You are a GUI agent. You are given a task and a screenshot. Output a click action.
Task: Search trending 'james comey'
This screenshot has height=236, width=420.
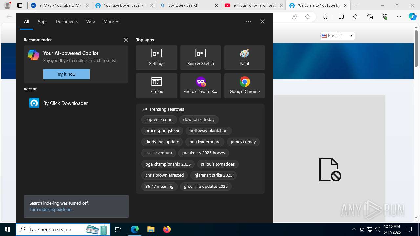243,142
